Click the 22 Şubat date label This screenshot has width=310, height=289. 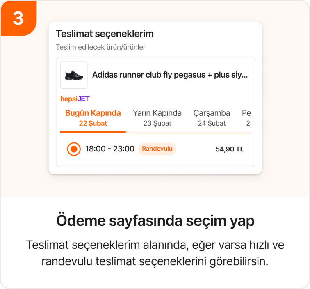pyautogui.click(x=93, y=123)
